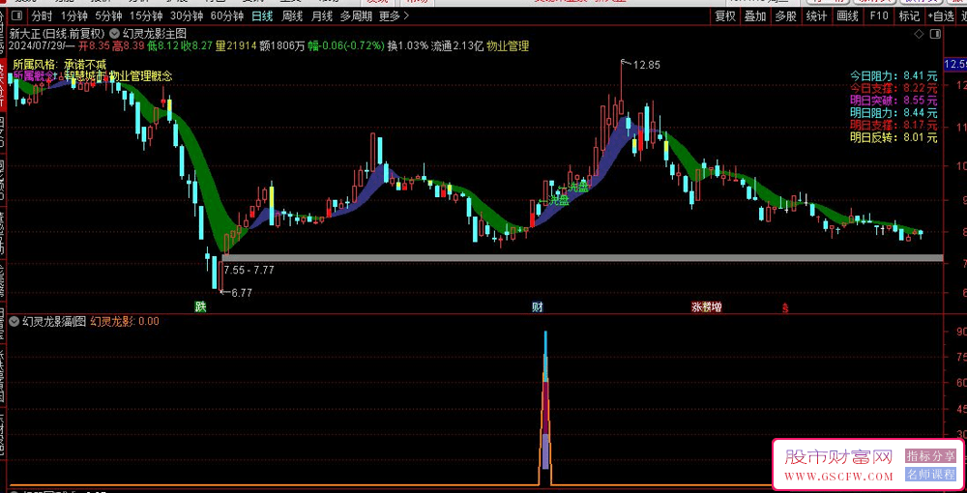Click the 幻灵龙影: 0.00 value readout
The image size is (967, 493).
(125, 321)
